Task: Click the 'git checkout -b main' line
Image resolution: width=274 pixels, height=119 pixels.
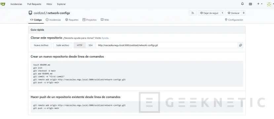Action: [44, 71]
